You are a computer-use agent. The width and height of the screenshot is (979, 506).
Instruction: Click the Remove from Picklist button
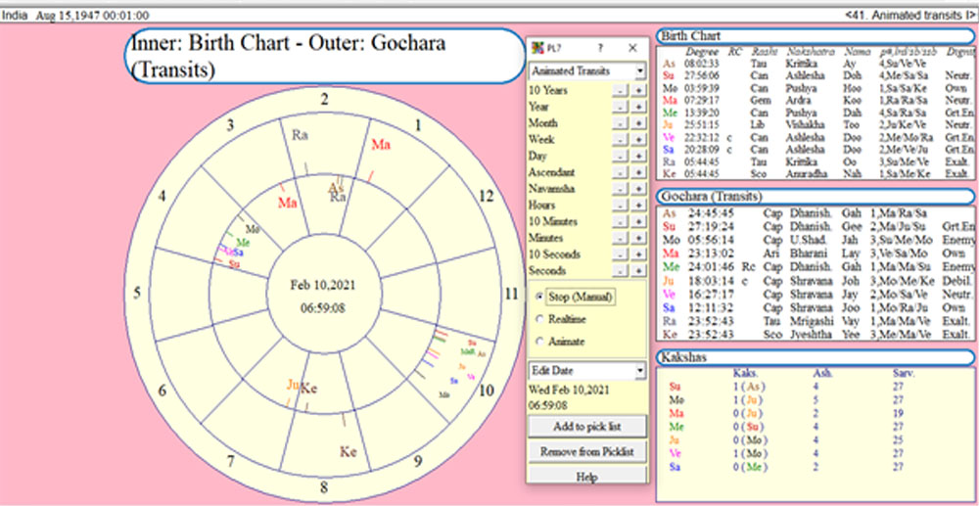click(x=586, y=451)
